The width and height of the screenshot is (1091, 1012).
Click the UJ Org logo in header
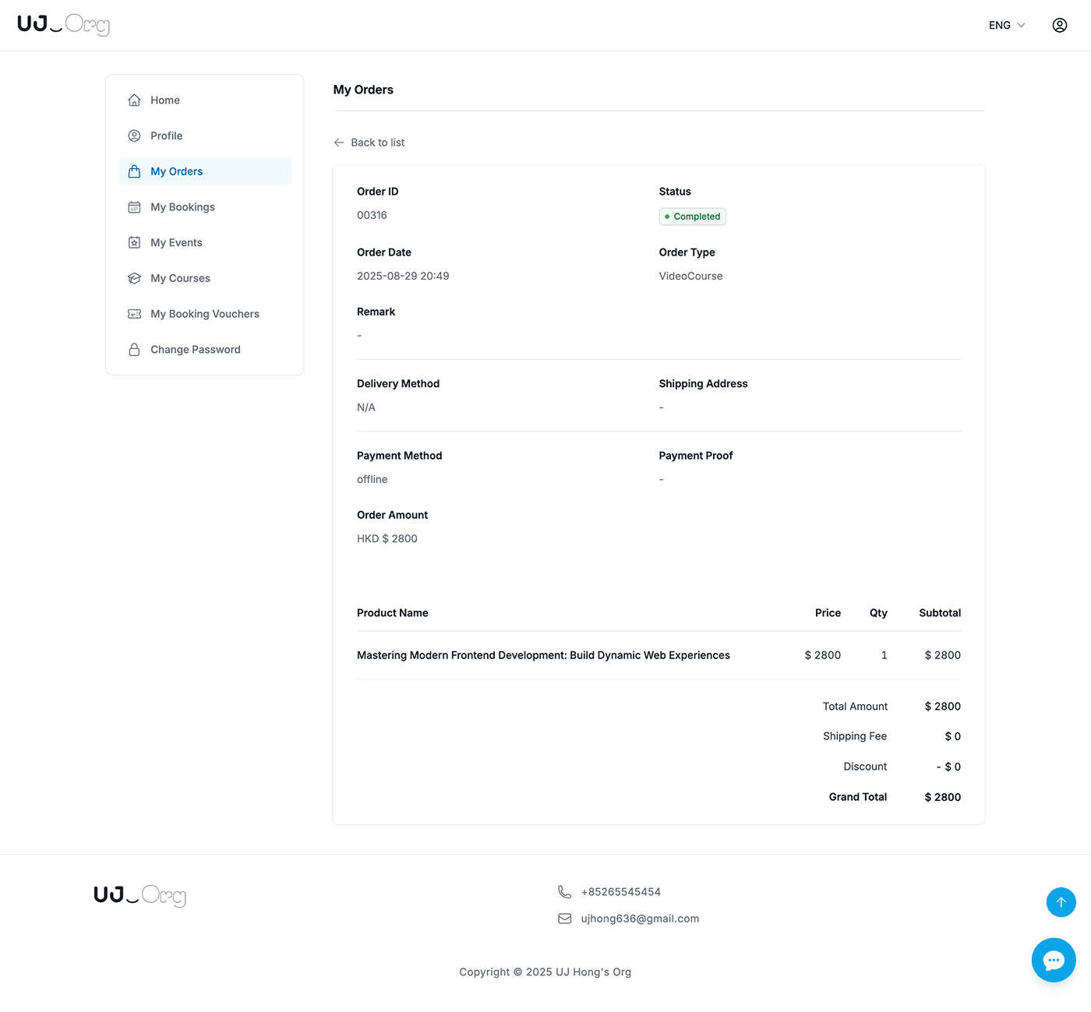[x=63, y=25]
